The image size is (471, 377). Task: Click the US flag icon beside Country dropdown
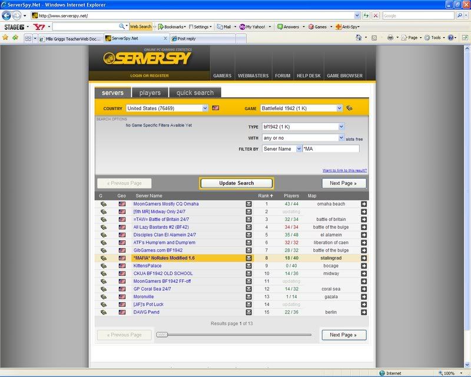coord(215,108)
